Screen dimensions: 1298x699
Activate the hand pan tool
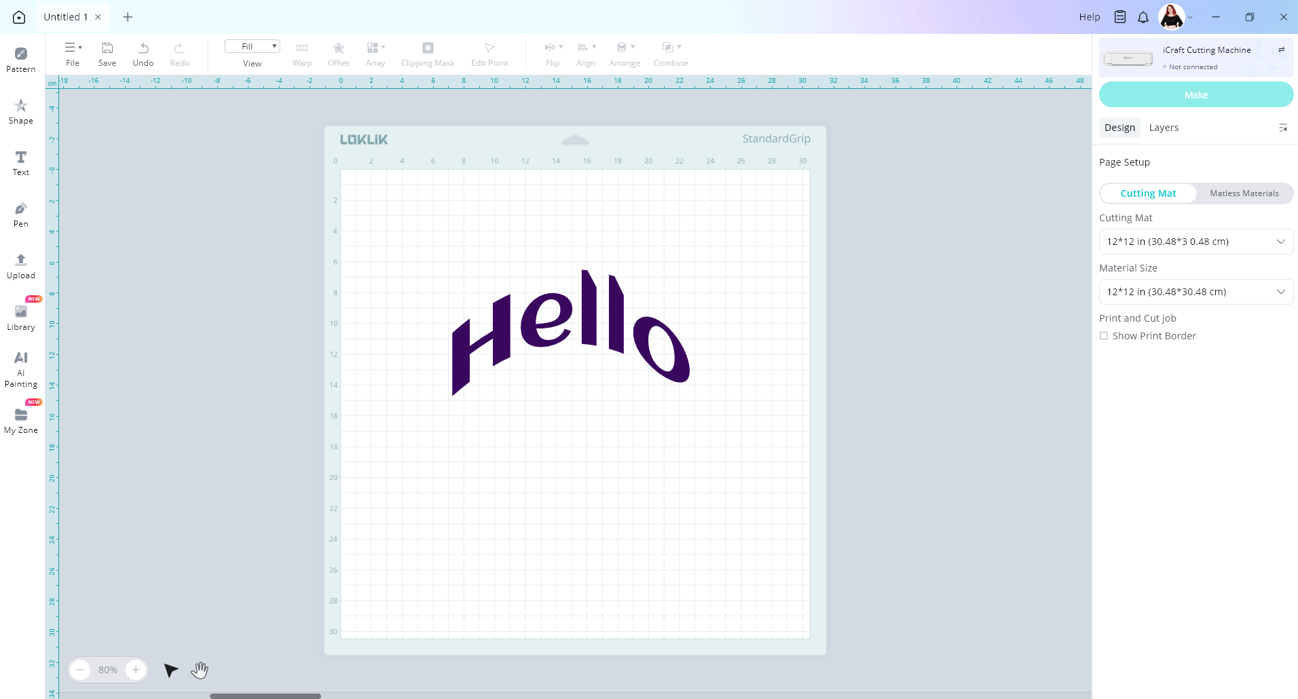coord(199,670)
